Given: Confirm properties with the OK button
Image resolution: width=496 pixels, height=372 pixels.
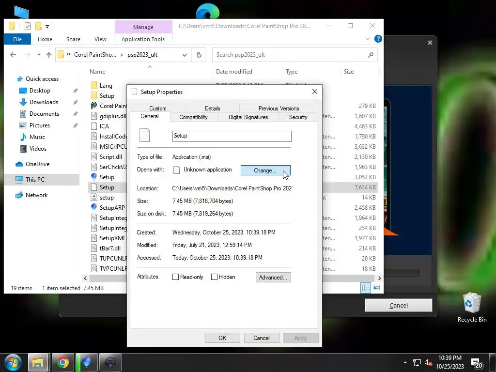Looking at the screenshot, I should click(222, 338).
